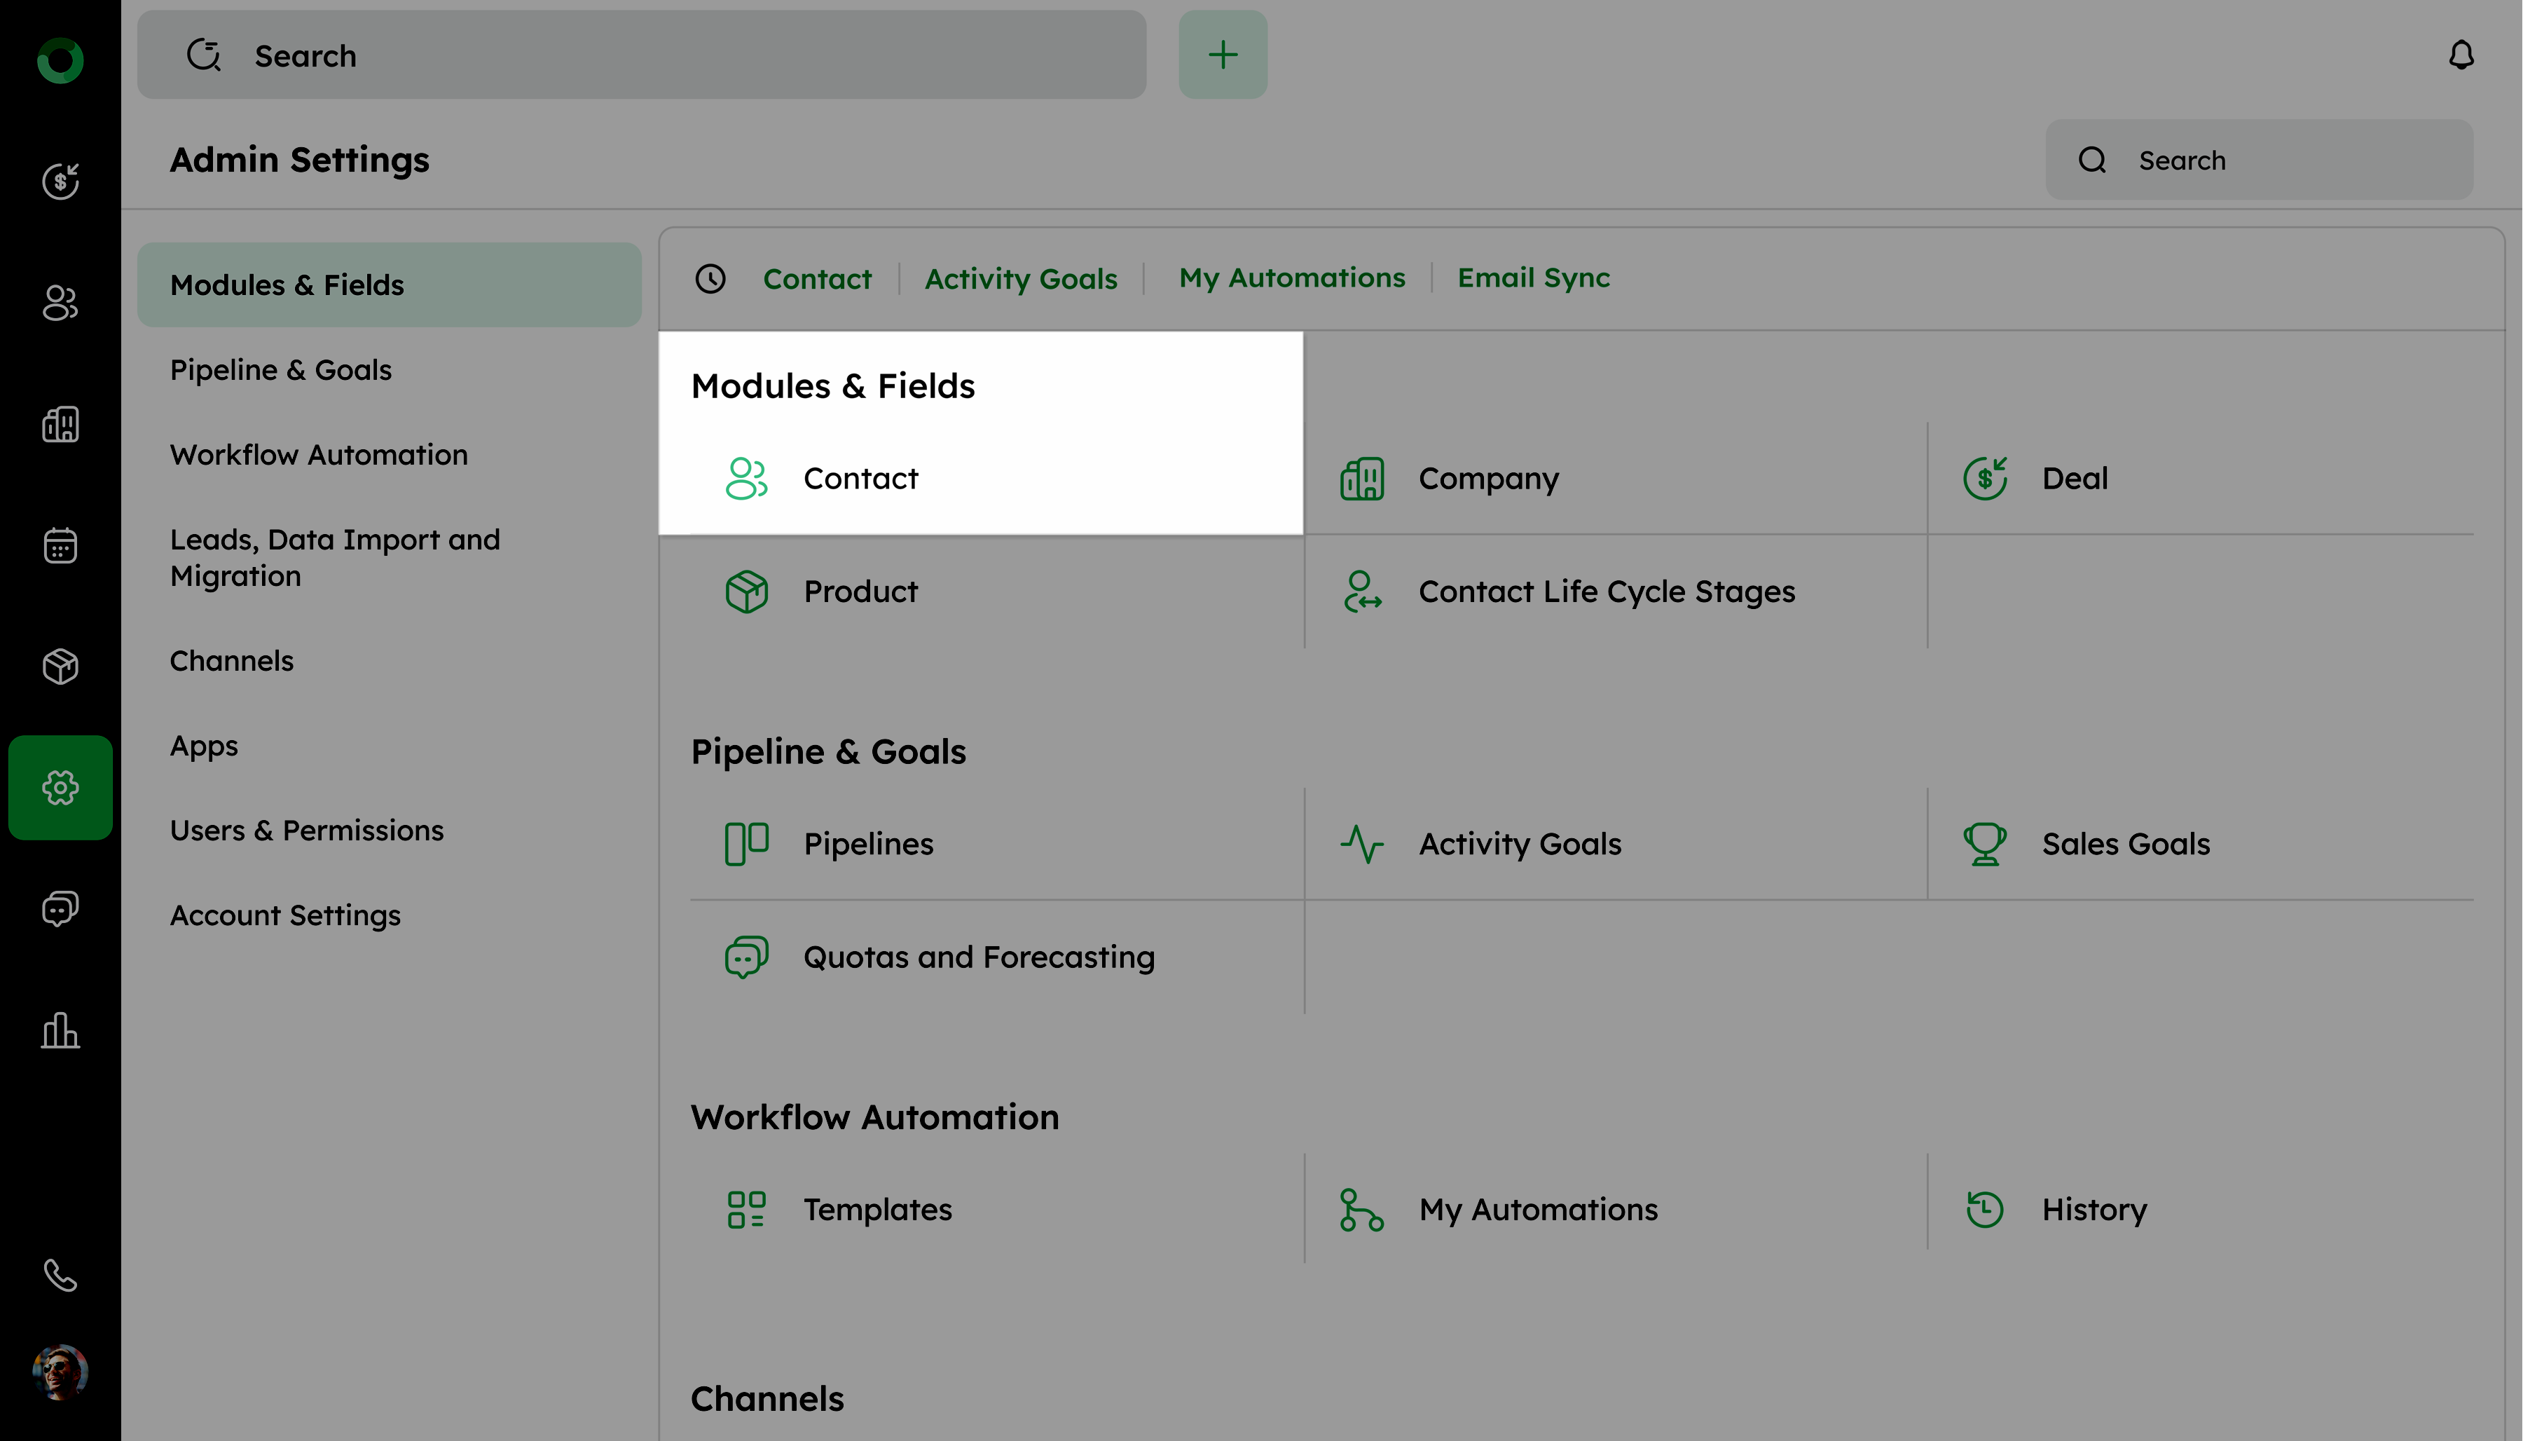Open Contacts from the left sidebar icon
The height and width of the screenshot is (1441, 2523).
click(60, 303)
